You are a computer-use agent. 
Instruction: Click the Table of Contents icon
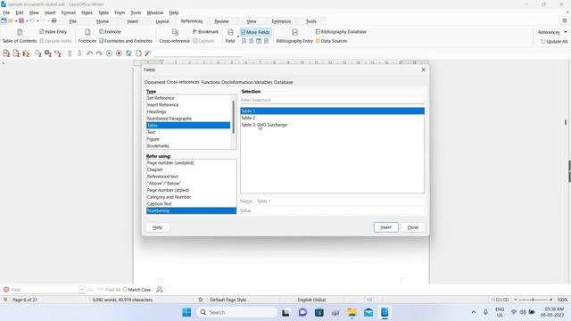pyautogui.click(x=20, y=32)
